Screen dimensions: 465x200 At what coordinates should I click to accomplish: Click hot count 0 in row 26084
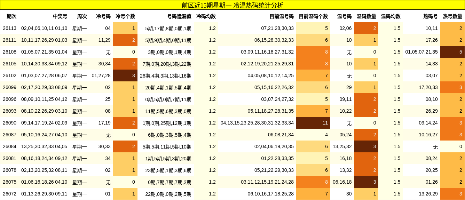[452, 146]
